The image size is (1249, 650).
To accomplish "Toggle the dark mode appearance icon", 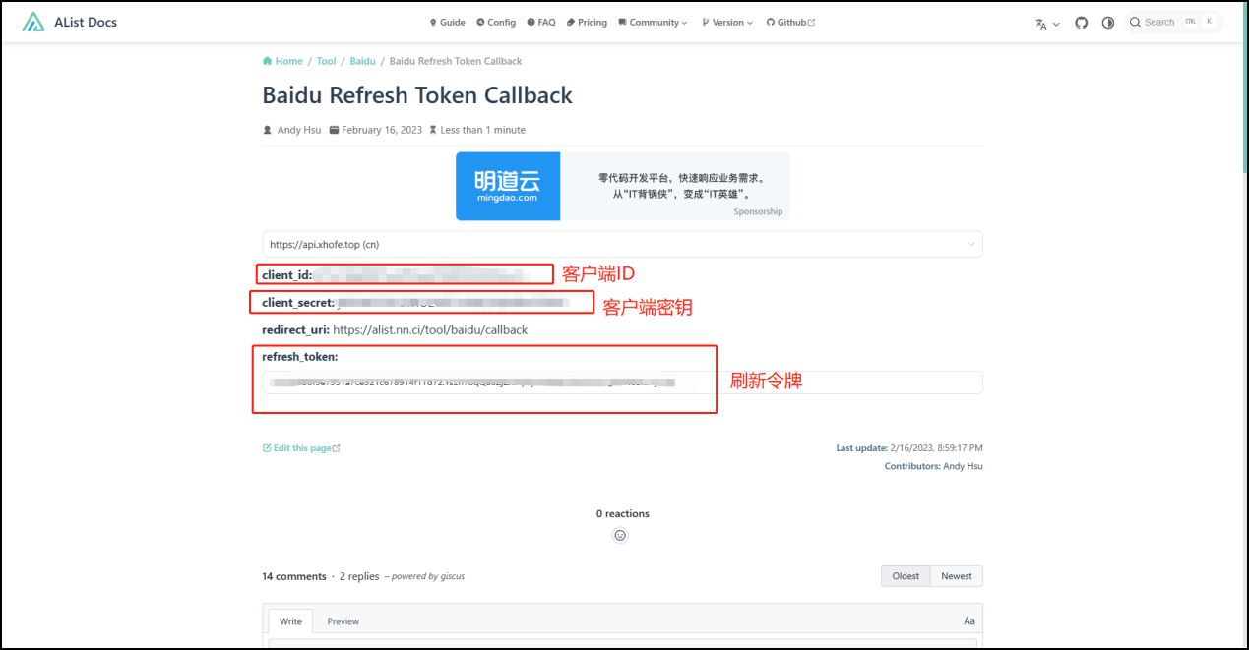I will [x=1107, y=22].
